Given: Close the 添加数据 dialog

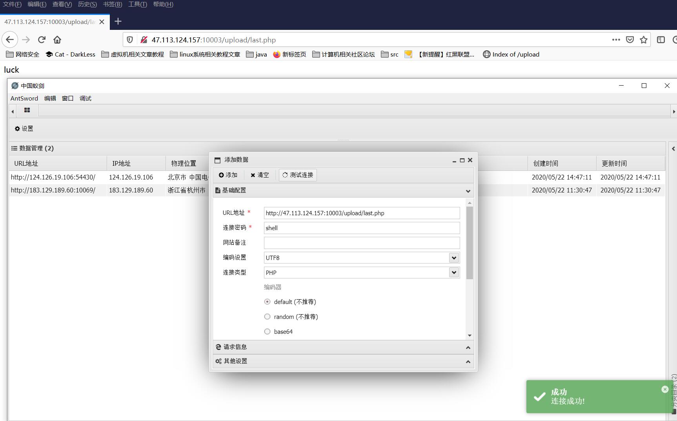Looking at the screenshot, I should tap(470, 160).
